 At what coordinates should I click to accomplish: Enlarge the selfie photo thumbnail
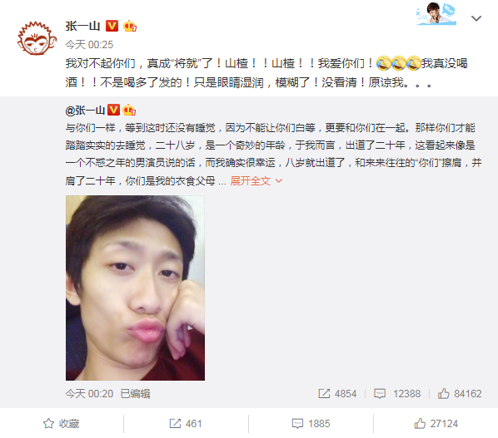coord(135,288)
